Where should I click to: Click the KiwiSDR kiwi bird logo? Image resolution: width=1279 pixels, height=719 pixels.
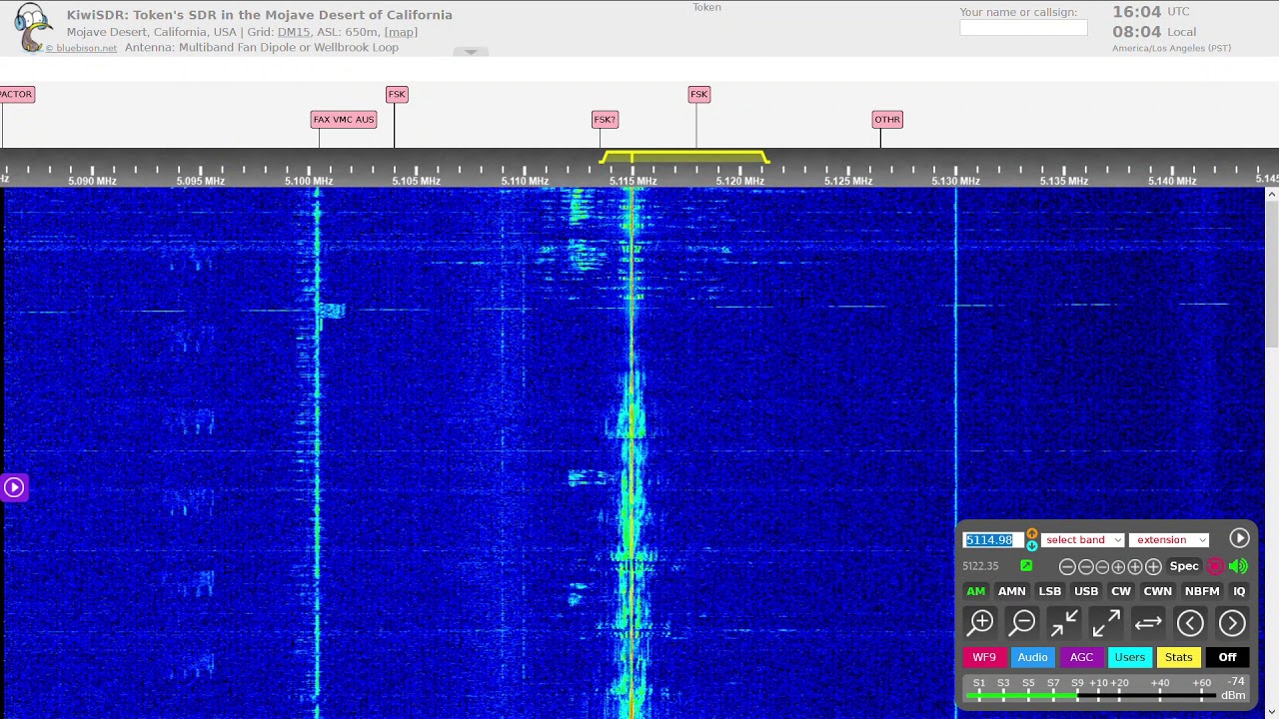tap(32, 27)
